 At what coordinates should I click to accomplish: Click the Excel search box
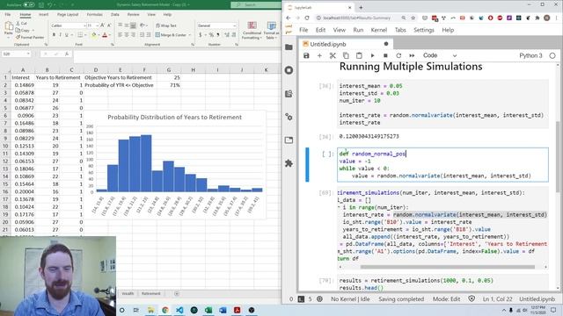[x=256, y=4]
